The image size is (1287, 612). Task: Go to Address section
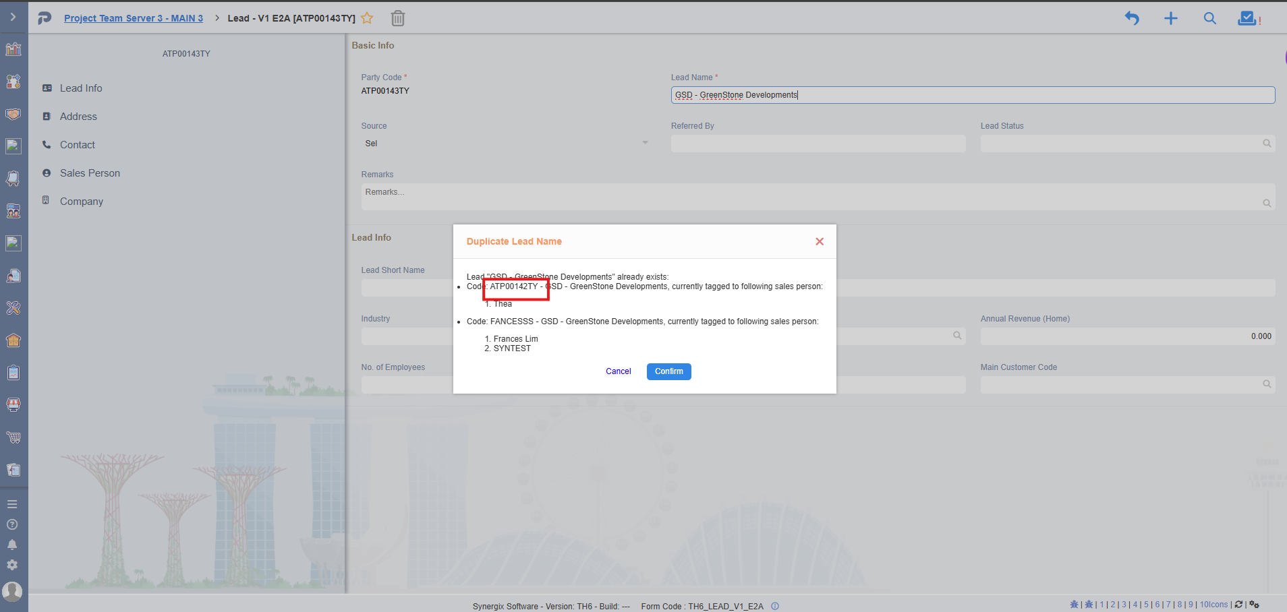tap(78, 117)
